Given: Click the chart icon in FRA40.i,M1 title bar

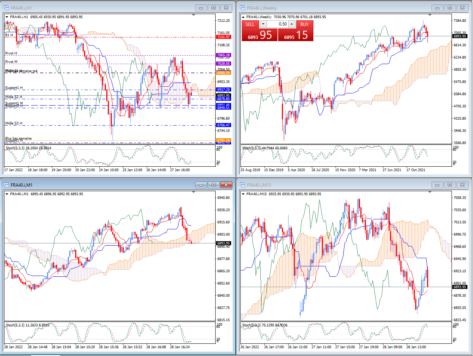Looking at the screenshot, I should pos(6,185).
